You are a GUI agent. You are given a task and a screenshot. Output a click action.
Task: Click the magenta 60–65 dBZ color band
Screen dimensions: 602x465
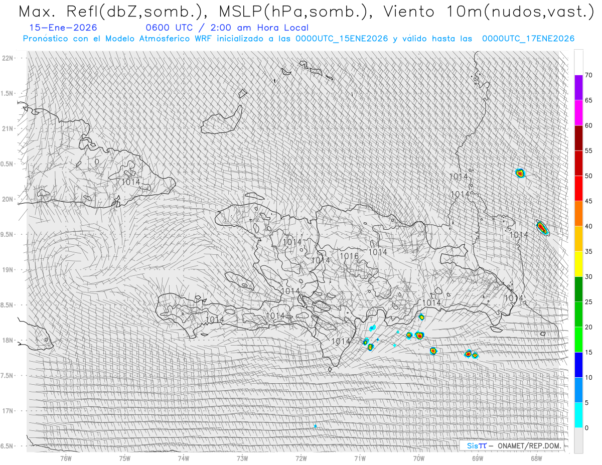pos(578,113)
